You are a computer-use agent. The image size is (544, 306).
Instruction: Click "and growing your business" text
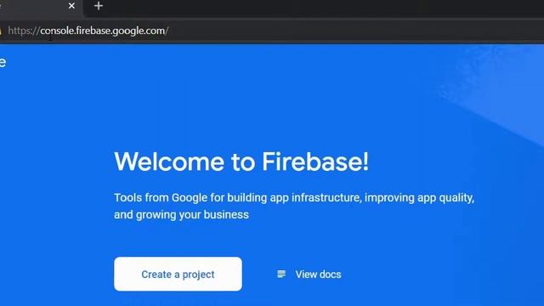181,215
